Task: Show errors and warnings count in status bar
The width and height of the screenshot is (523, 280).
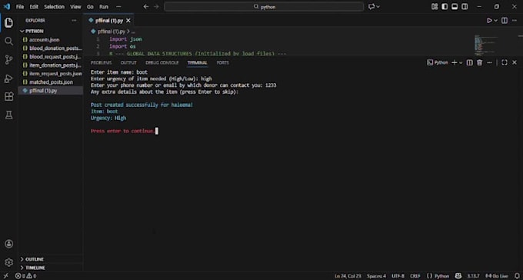Action: [x=25, y=276]
